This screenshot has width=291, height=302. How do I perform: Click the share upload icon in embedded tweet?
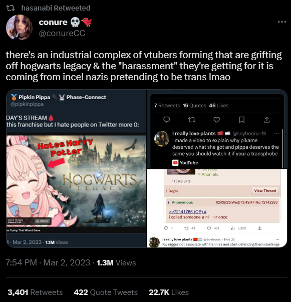point(267,120)
